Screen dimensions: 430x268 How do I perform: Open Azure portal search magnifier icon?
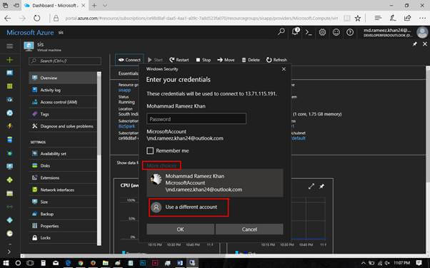281,32
